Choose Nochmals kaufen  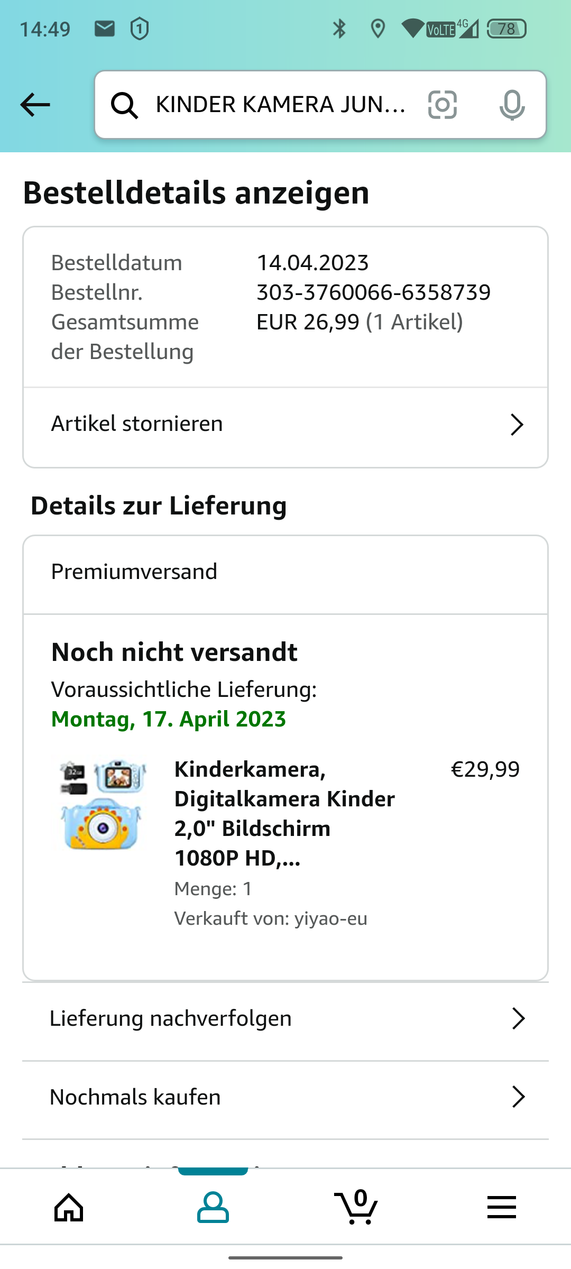click(x=135, y=1097)
